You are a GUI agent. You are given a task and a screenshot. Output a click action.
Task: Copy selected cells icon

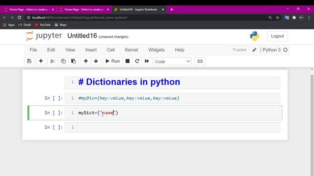coord(63,61)
